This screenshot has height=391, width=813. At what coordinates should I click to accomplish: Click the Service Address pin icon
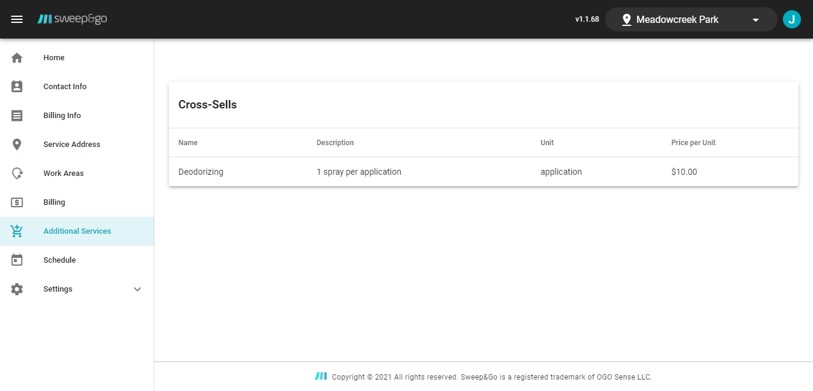(x=17, y=145)
